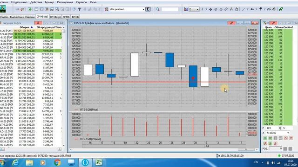Open the <Не указан> account dropdown
298x167 pixels.
tap(143, 9)
